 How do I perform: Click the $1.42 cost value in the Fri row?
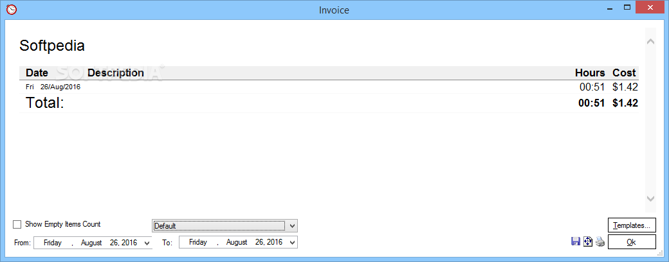pyautogui.click(x=625, y=87)
